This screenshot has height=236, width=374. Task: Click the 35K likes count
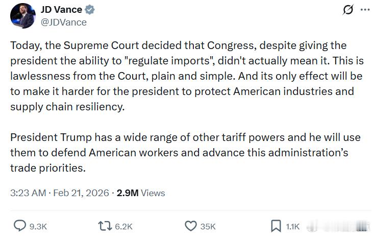click(208, 226)
